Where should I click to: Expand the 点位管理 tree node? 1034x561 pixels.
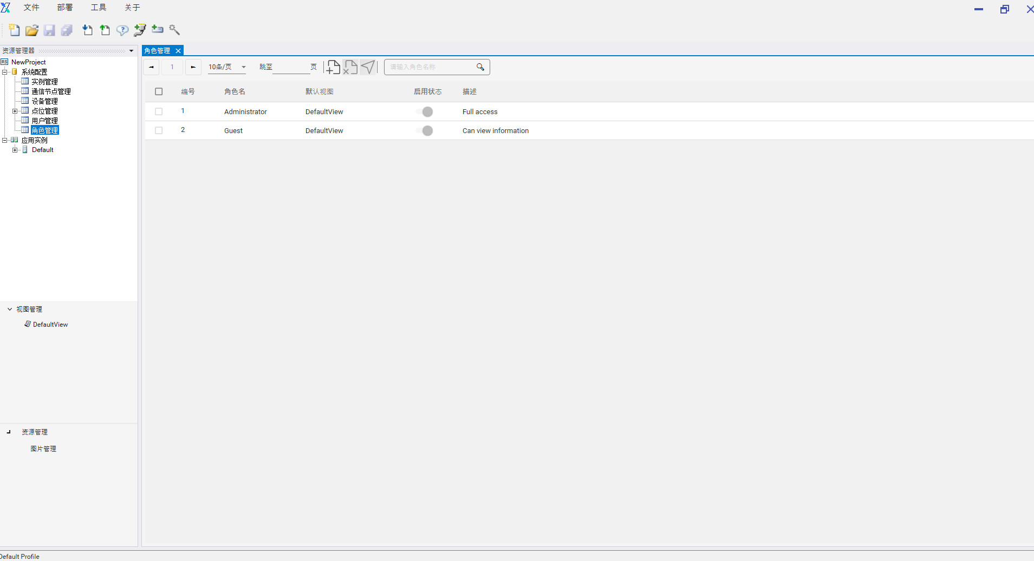tap(15, 111)
